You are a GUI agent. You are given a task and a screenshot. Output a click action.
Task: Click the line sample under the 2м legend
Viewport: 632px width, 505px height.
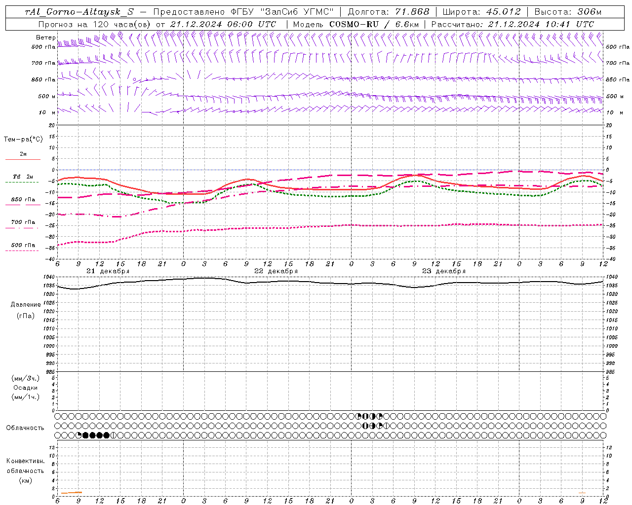click(x=23, y=160)
